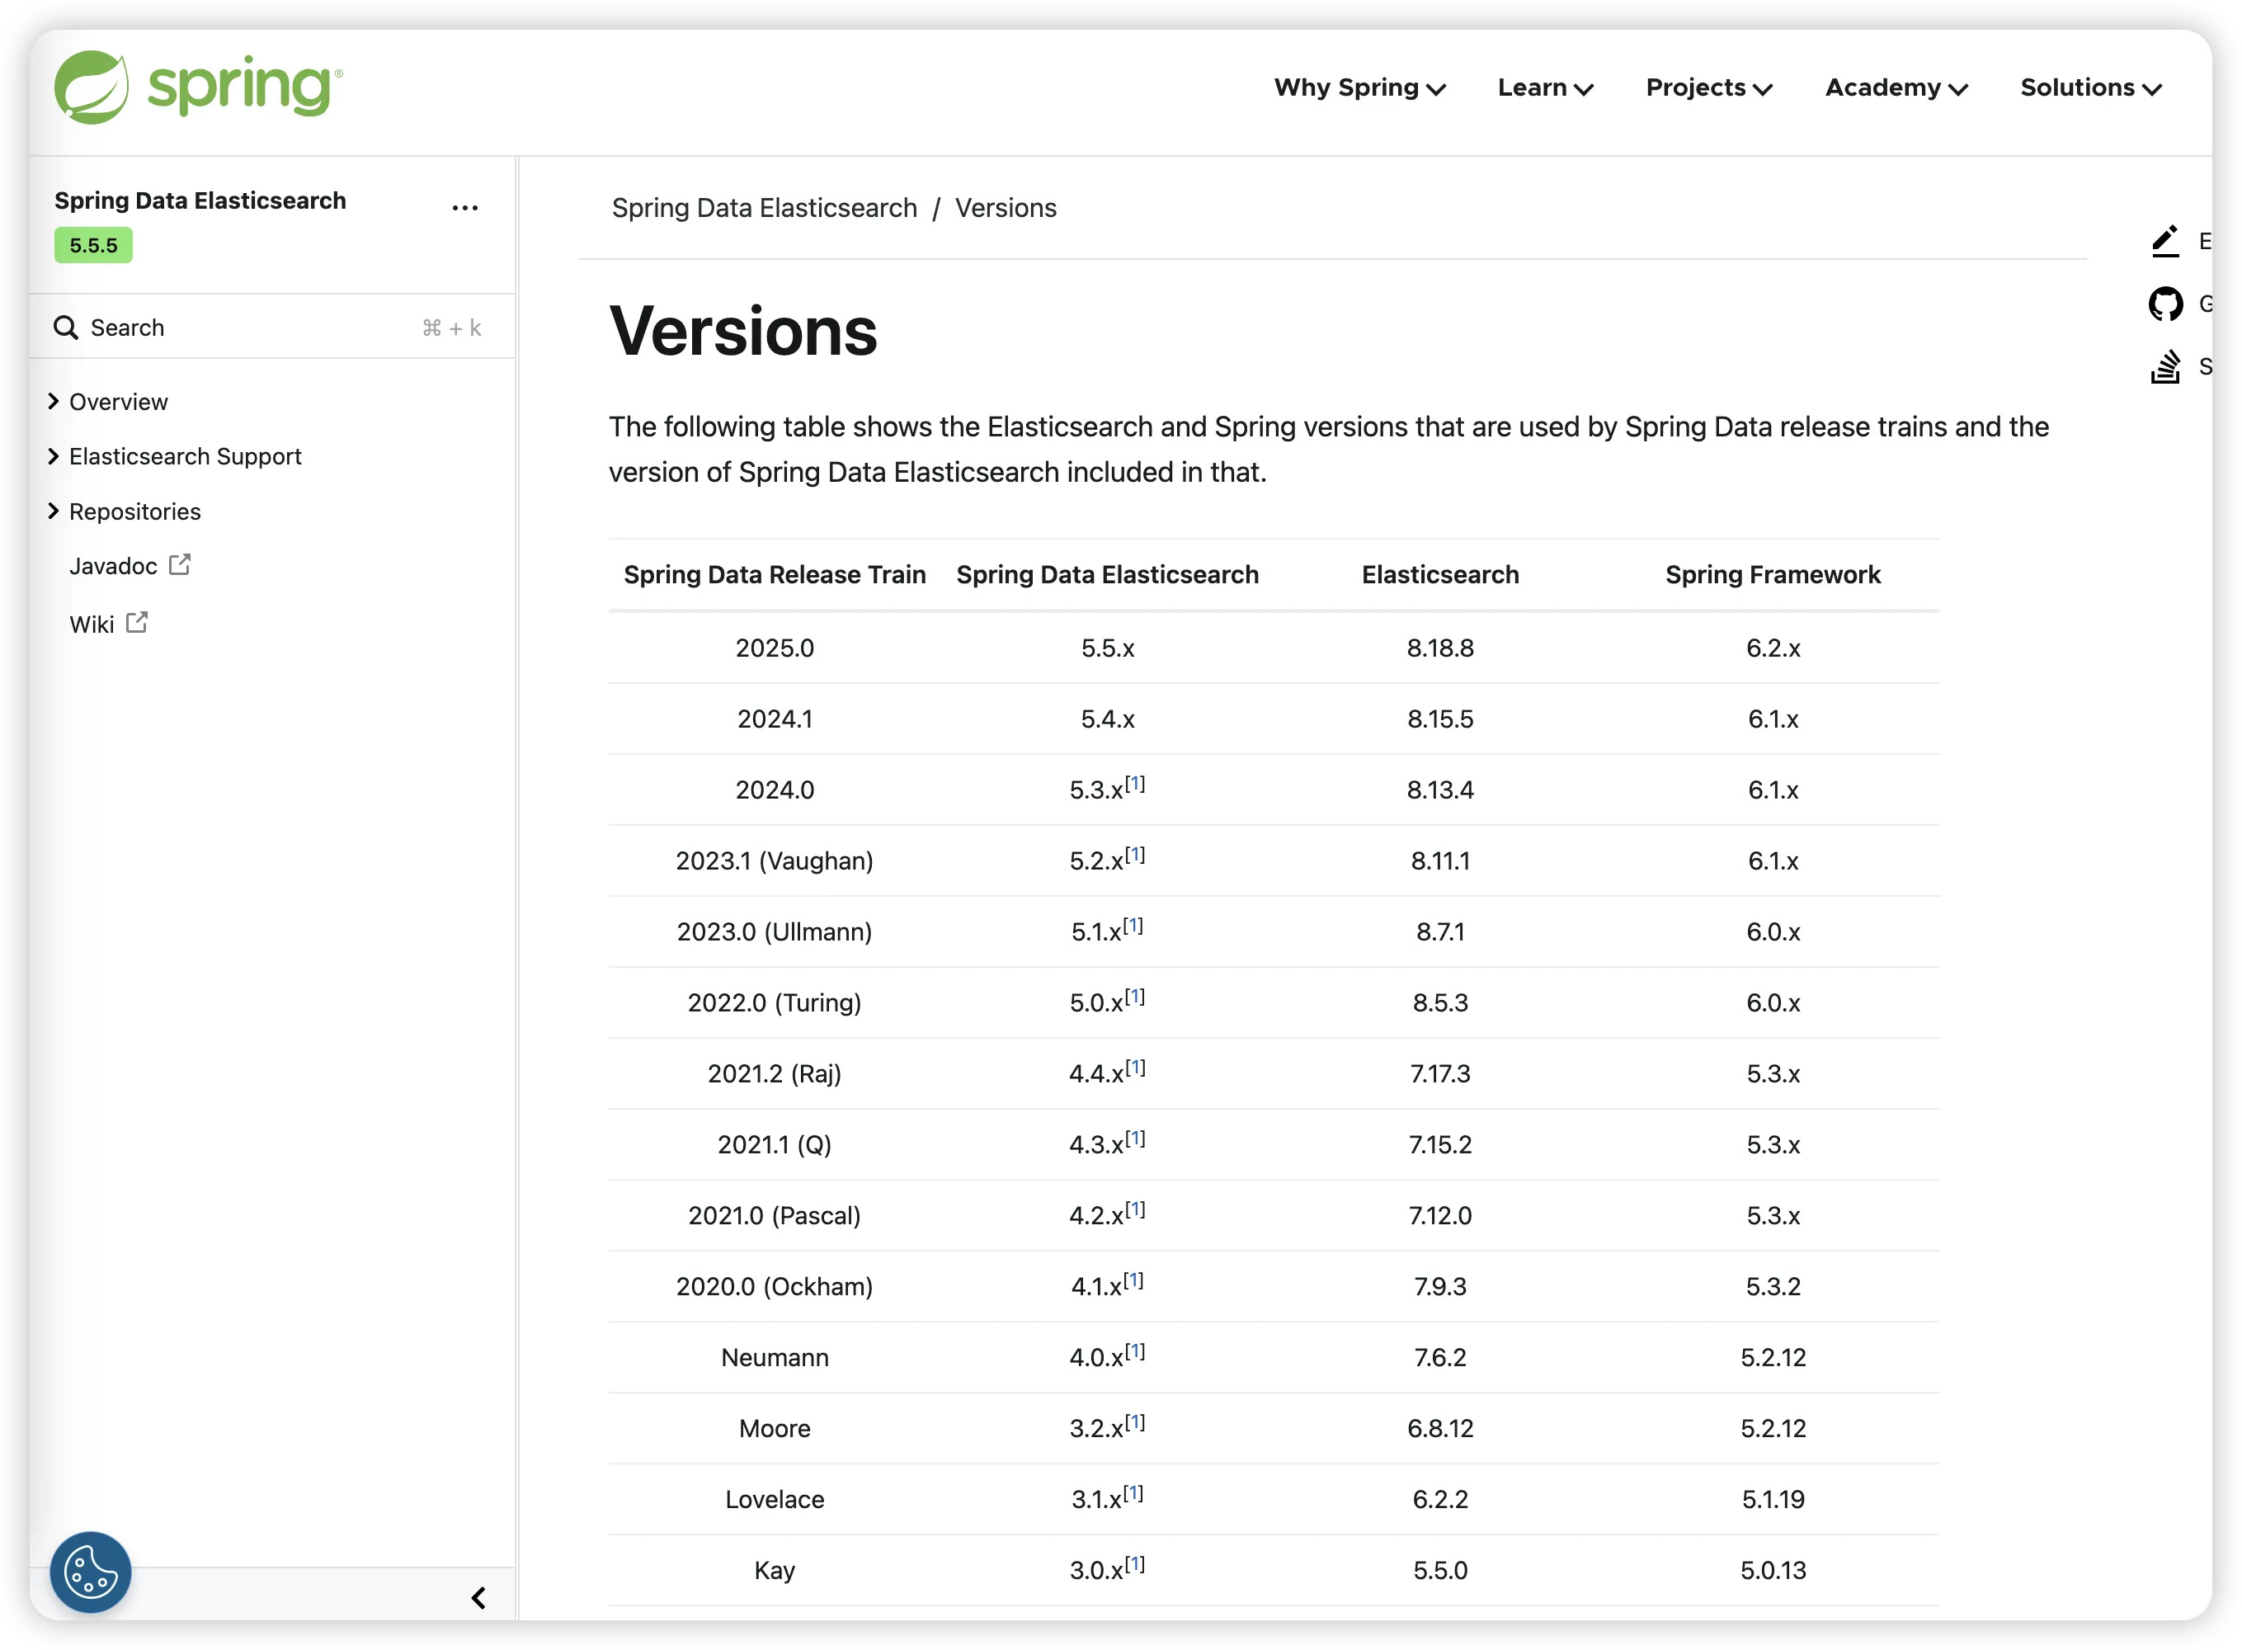Viewport: 2242px width, 1650px height.
Task: Open the cookie preferences icon
Action: 91,1572
